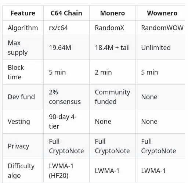Screen dimensions: 188x183
Task: Select the 90-day 4-tier vesting cell
Action: (x=66, y=122)
